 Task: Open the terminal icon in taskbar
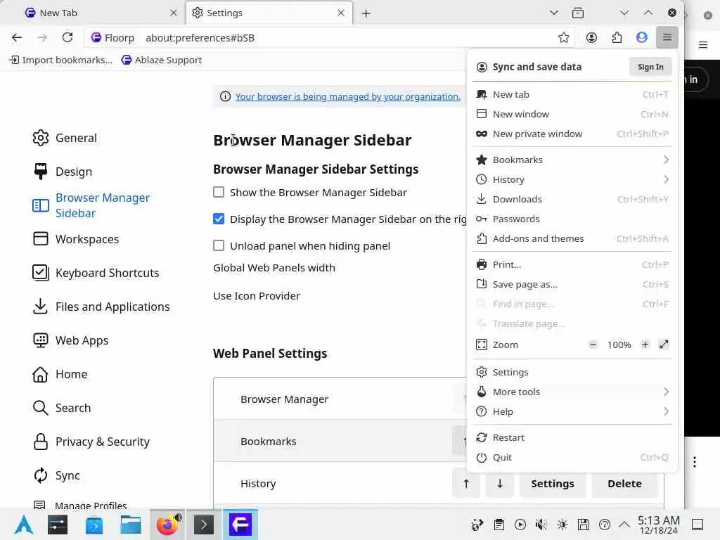(204, 525)
